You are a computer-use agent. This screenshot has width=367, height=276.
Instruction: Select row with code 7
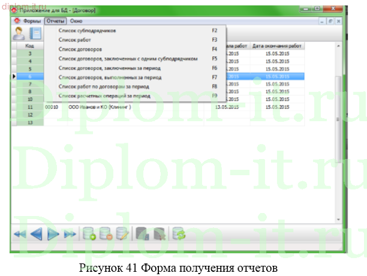pos(30,84)
